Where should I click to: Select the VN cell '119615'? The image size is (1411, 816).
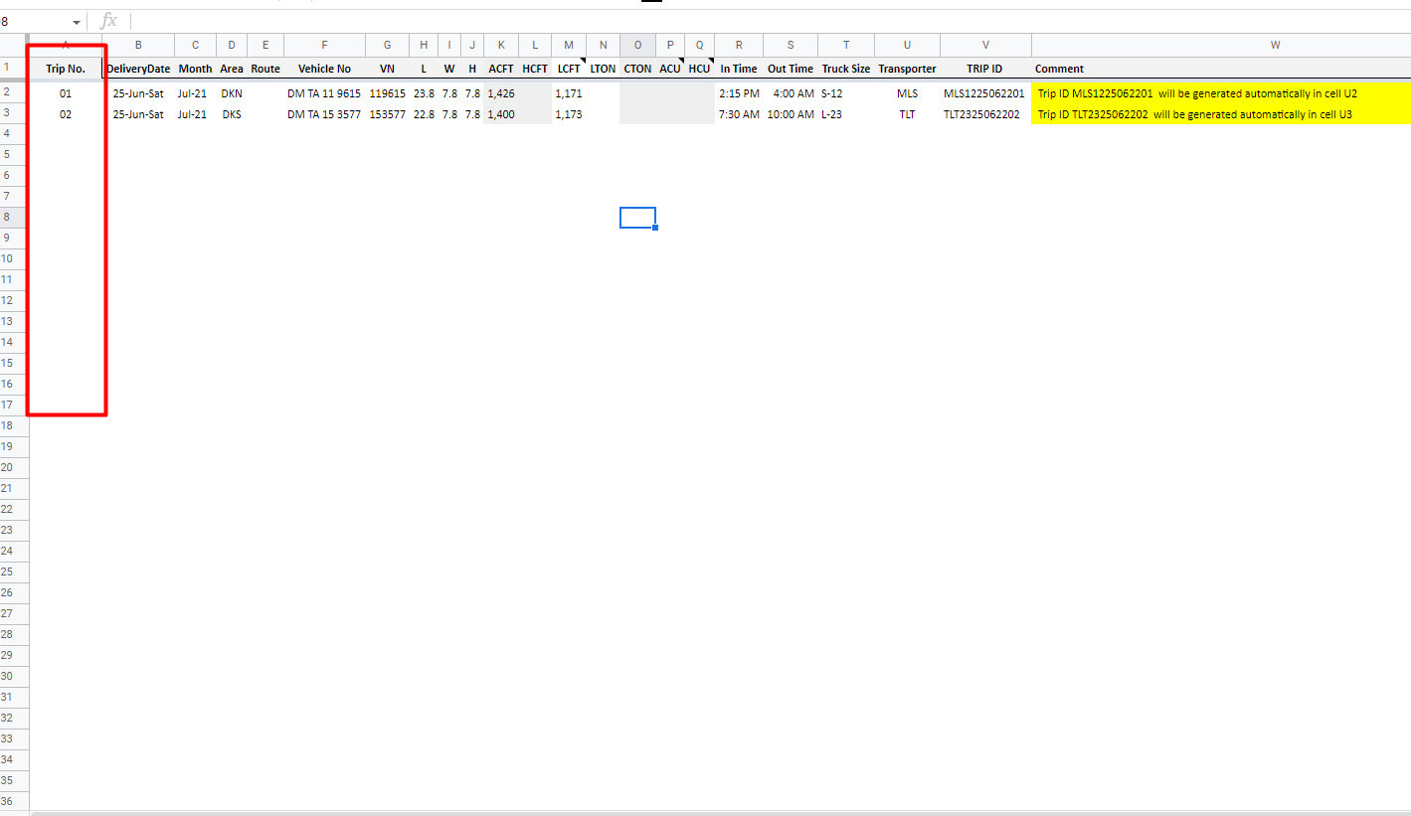[387, 93]
